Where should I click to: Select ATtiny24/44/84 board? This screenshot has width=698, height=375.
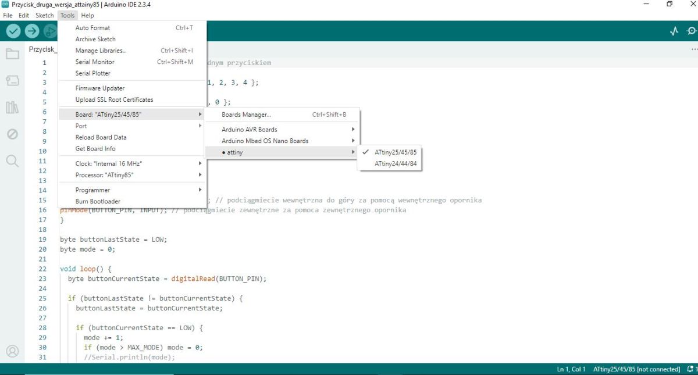point(389,164)
